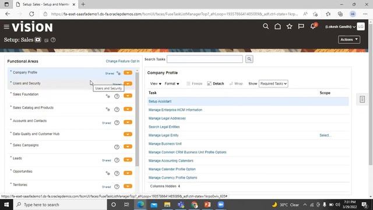Expand Sales Campaigns orange dropdown
The width and height of the screenshot is (373, 210).
pos(128,146)
